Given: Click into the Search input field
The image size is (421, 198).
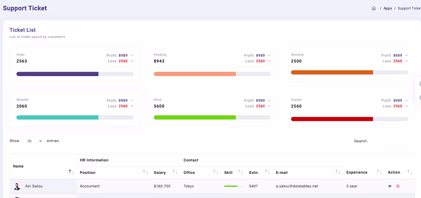Looking at the screenshot, I should click(393, 141).
